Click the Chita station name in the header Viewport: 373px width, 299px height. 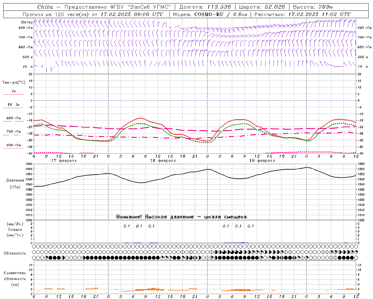45,7
